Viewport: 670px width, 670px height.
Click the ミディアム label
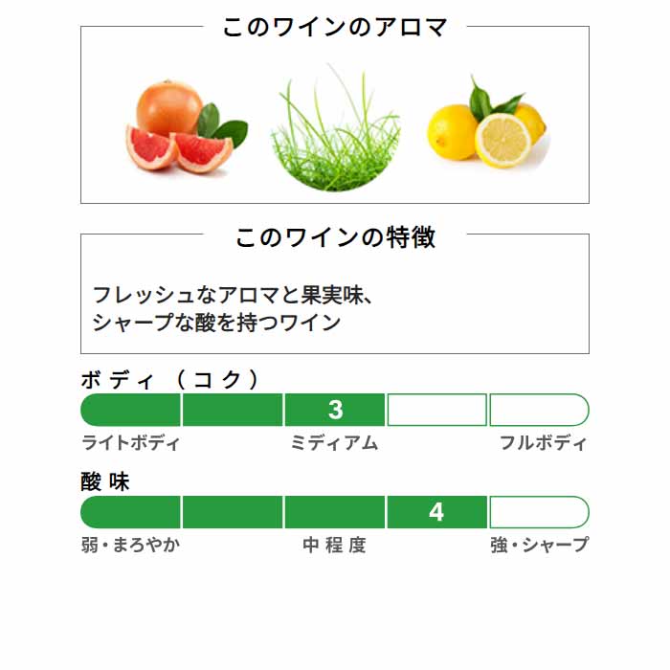[x=335, y=442]
